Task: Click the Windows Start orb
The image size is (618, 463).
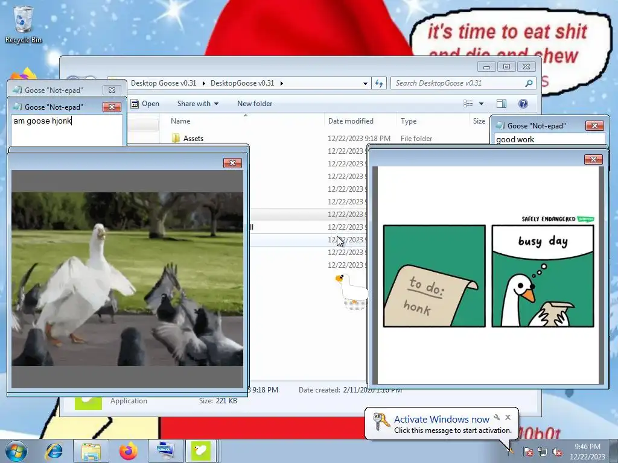Action: click(16, 451)
